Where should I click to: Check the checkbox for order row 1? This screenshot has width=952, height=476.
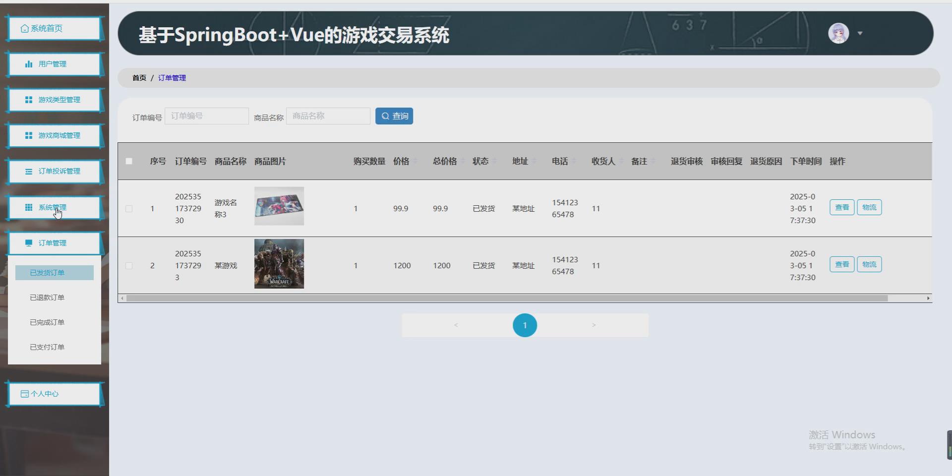[129, 209]
